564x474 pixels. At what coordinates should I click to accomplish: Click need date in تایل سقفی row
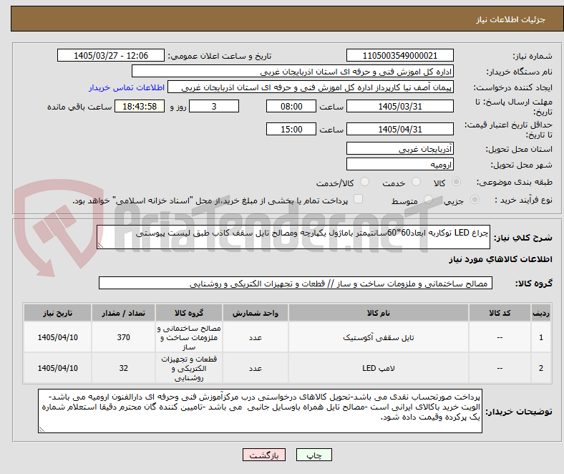57,337
